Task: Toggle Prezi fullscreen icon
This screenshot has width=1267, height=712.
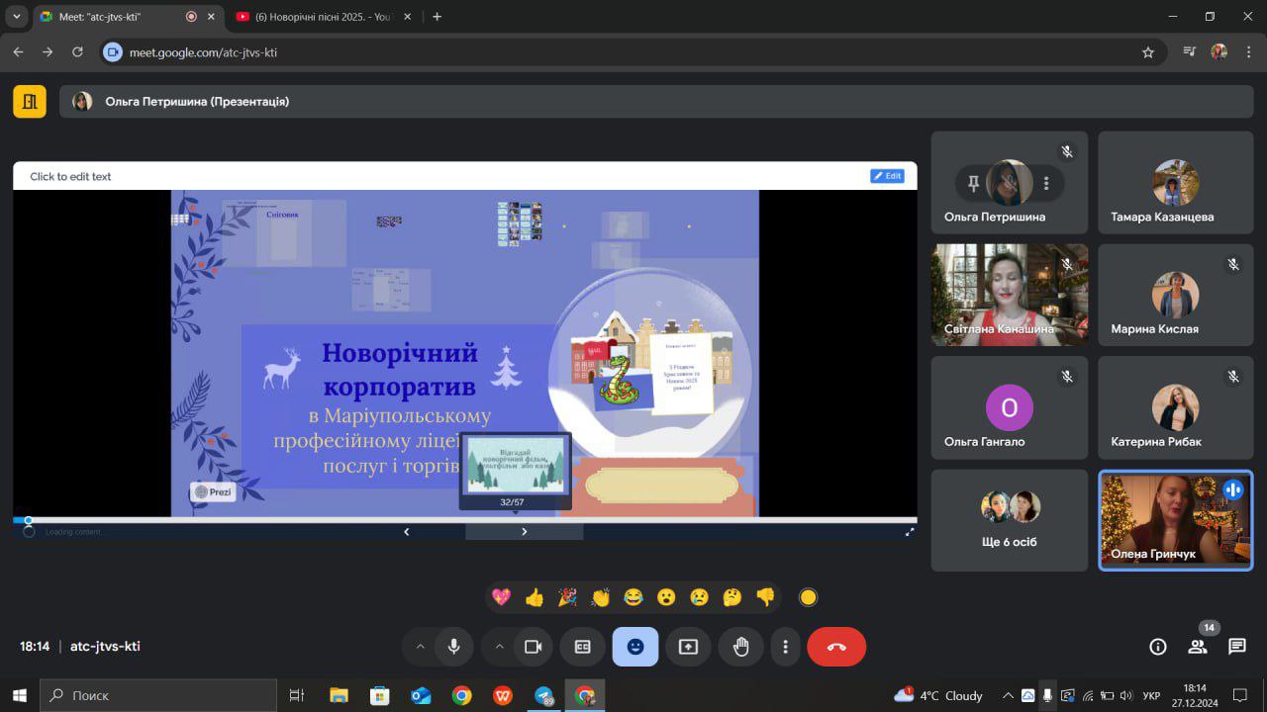Action: (x=910, y=532)
